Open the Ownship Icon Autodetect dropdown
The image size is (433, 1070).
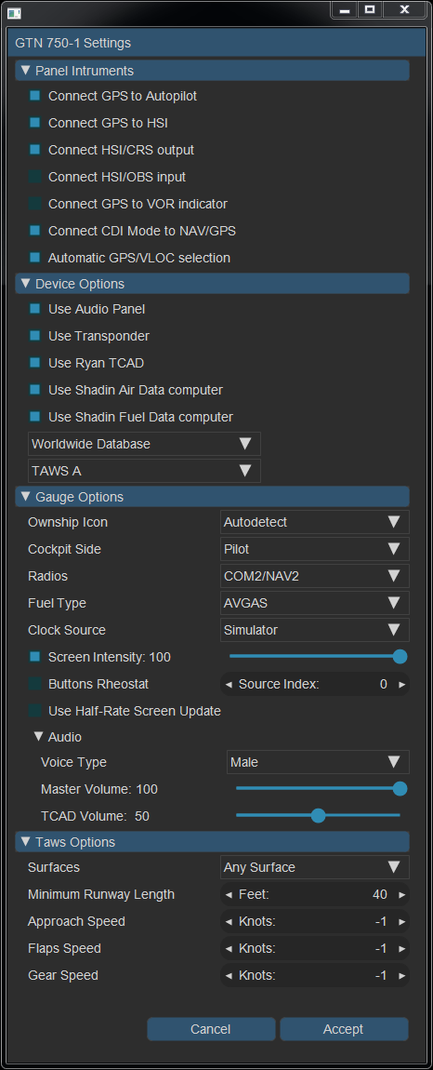pos(315,522)
